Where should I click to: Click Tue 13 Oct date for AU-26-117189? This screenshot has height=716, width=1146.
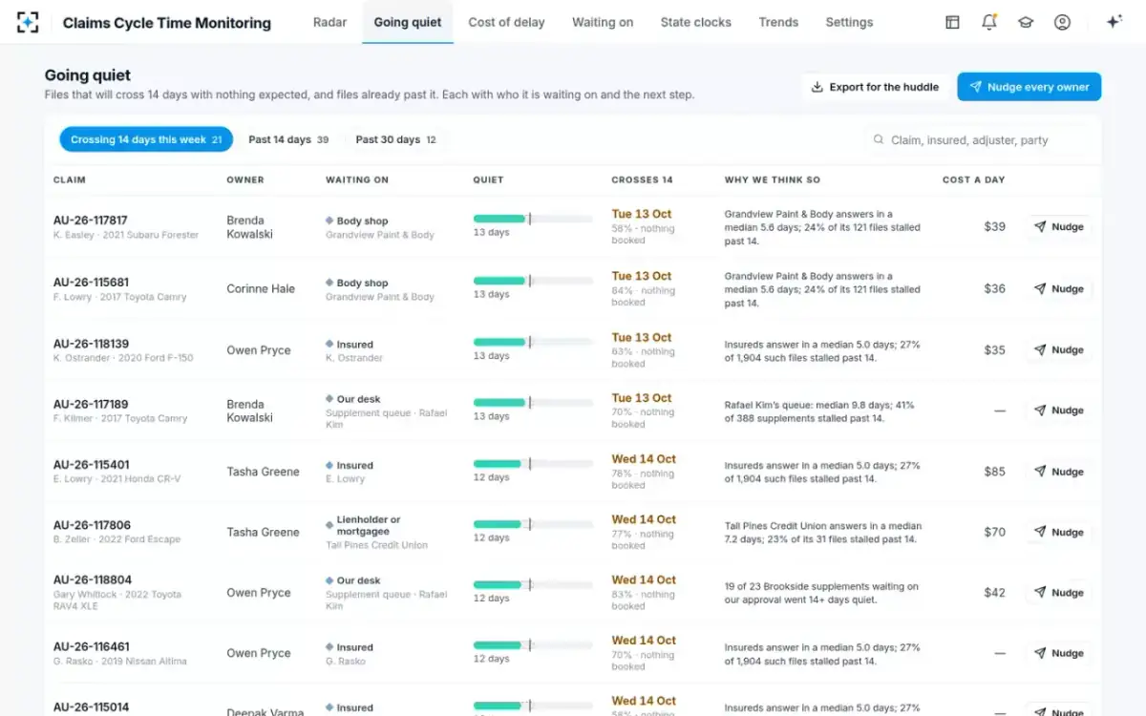tap(642, 398)
